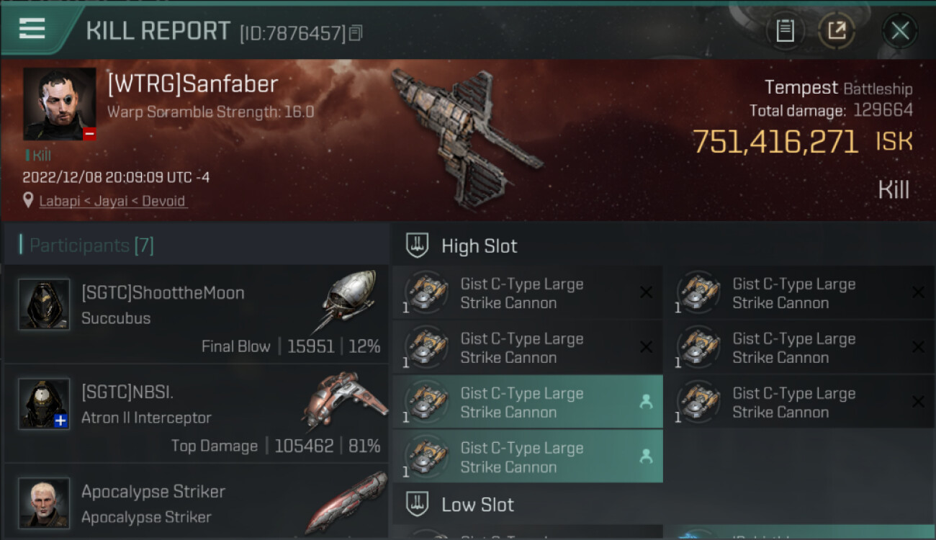This screenshot has height=540, width=936.
Task: Select second-row right Gist C-Type Strike Cannon
Action: [800, 347]
